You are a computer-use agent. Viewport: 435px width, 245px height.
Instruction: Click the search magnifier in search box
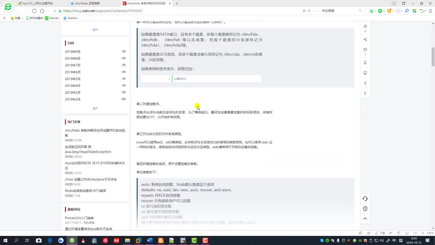(x=360, y=11)
